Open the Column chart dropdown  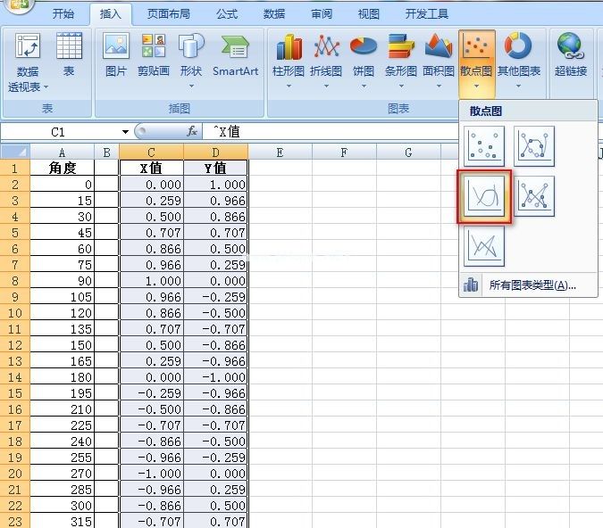click(289, 61)
